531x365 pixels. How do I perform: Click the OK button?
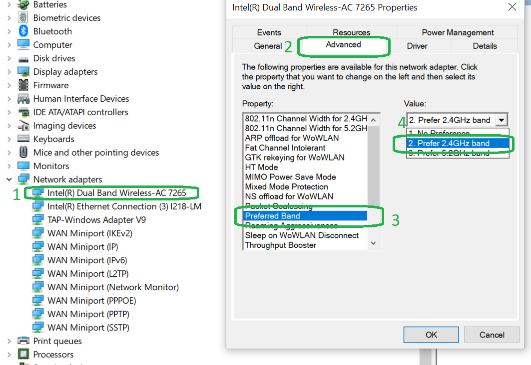[x=431, y=335]
